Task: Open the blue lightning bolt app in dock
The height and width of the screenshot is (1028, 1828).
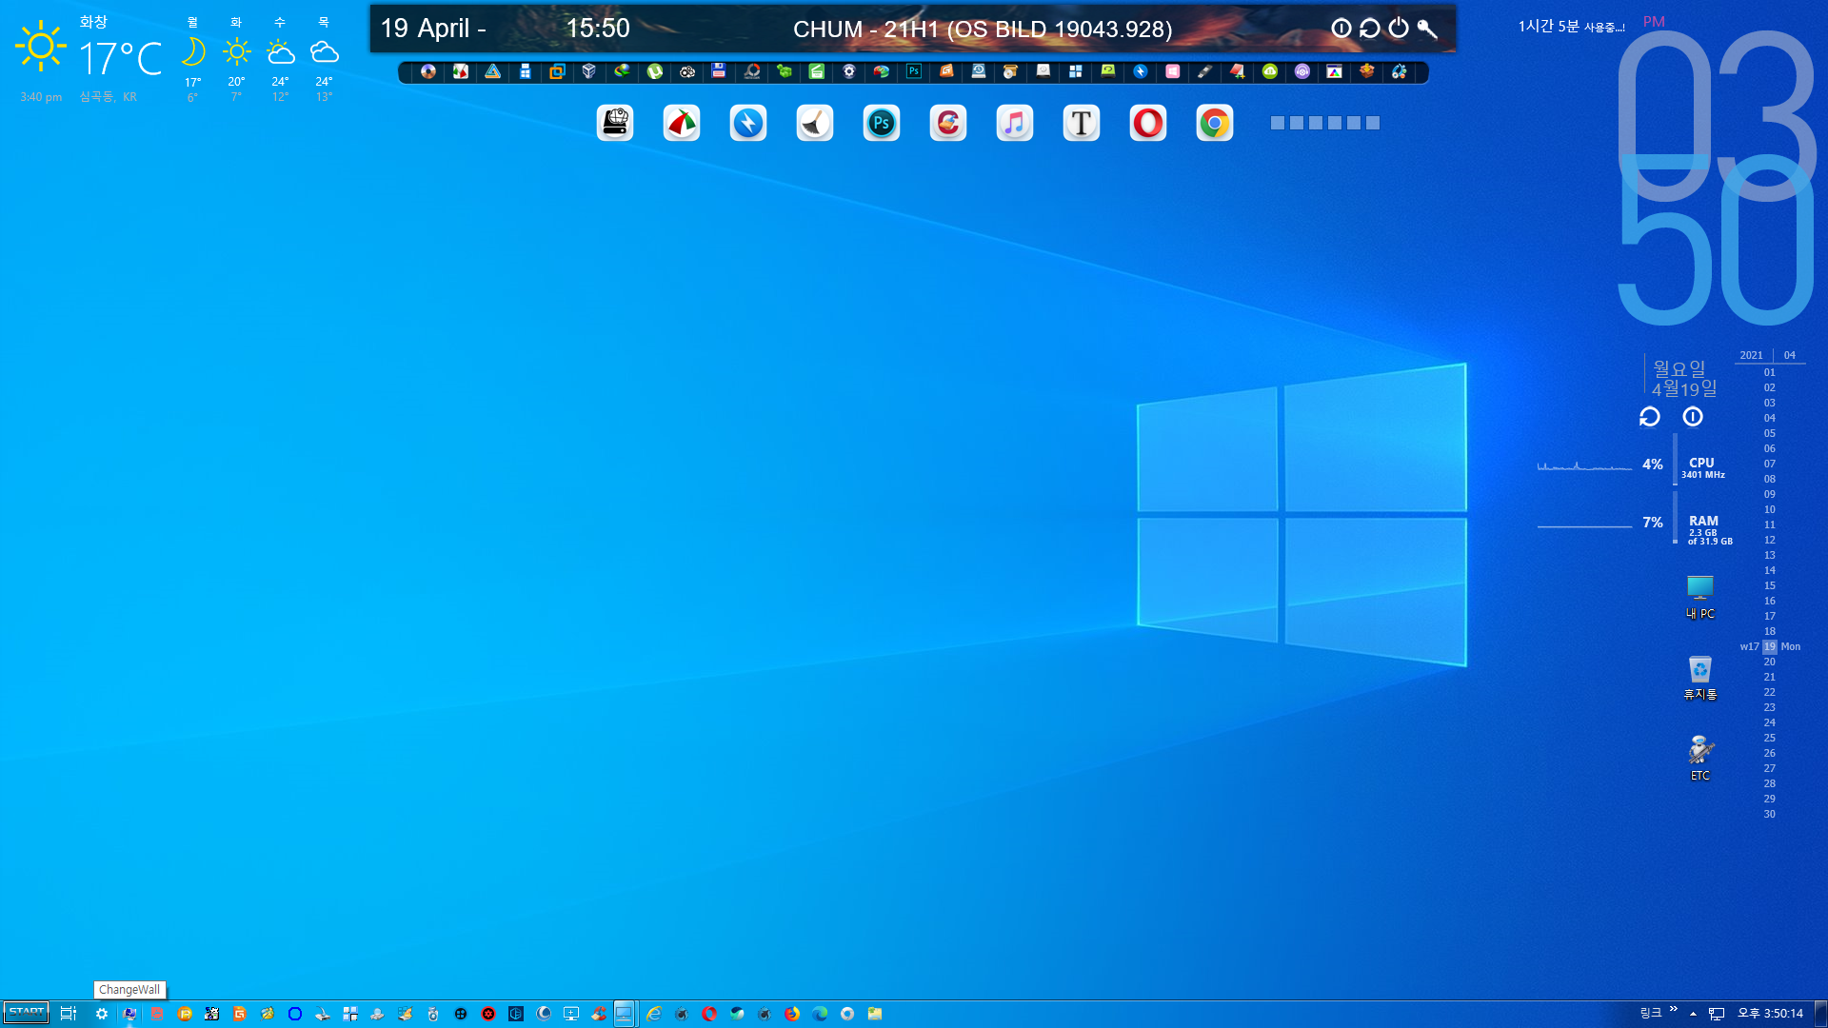Action: 748,123
